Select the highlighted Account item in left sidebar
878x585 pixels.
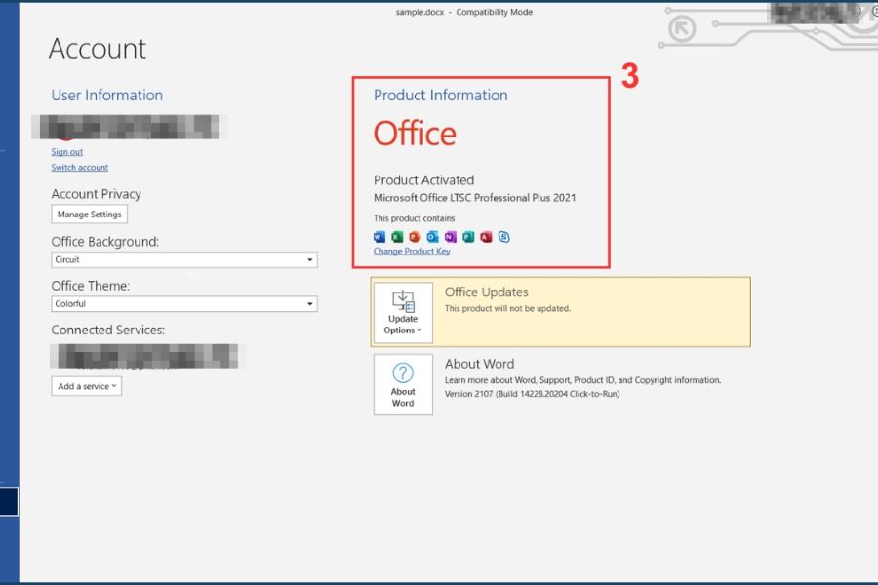pyautogui.click(x=9, y=502)
